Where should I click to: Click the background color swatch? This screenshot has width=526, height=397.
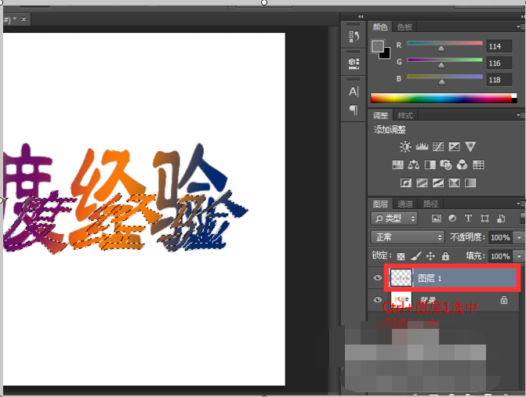(x=386, y=54)
